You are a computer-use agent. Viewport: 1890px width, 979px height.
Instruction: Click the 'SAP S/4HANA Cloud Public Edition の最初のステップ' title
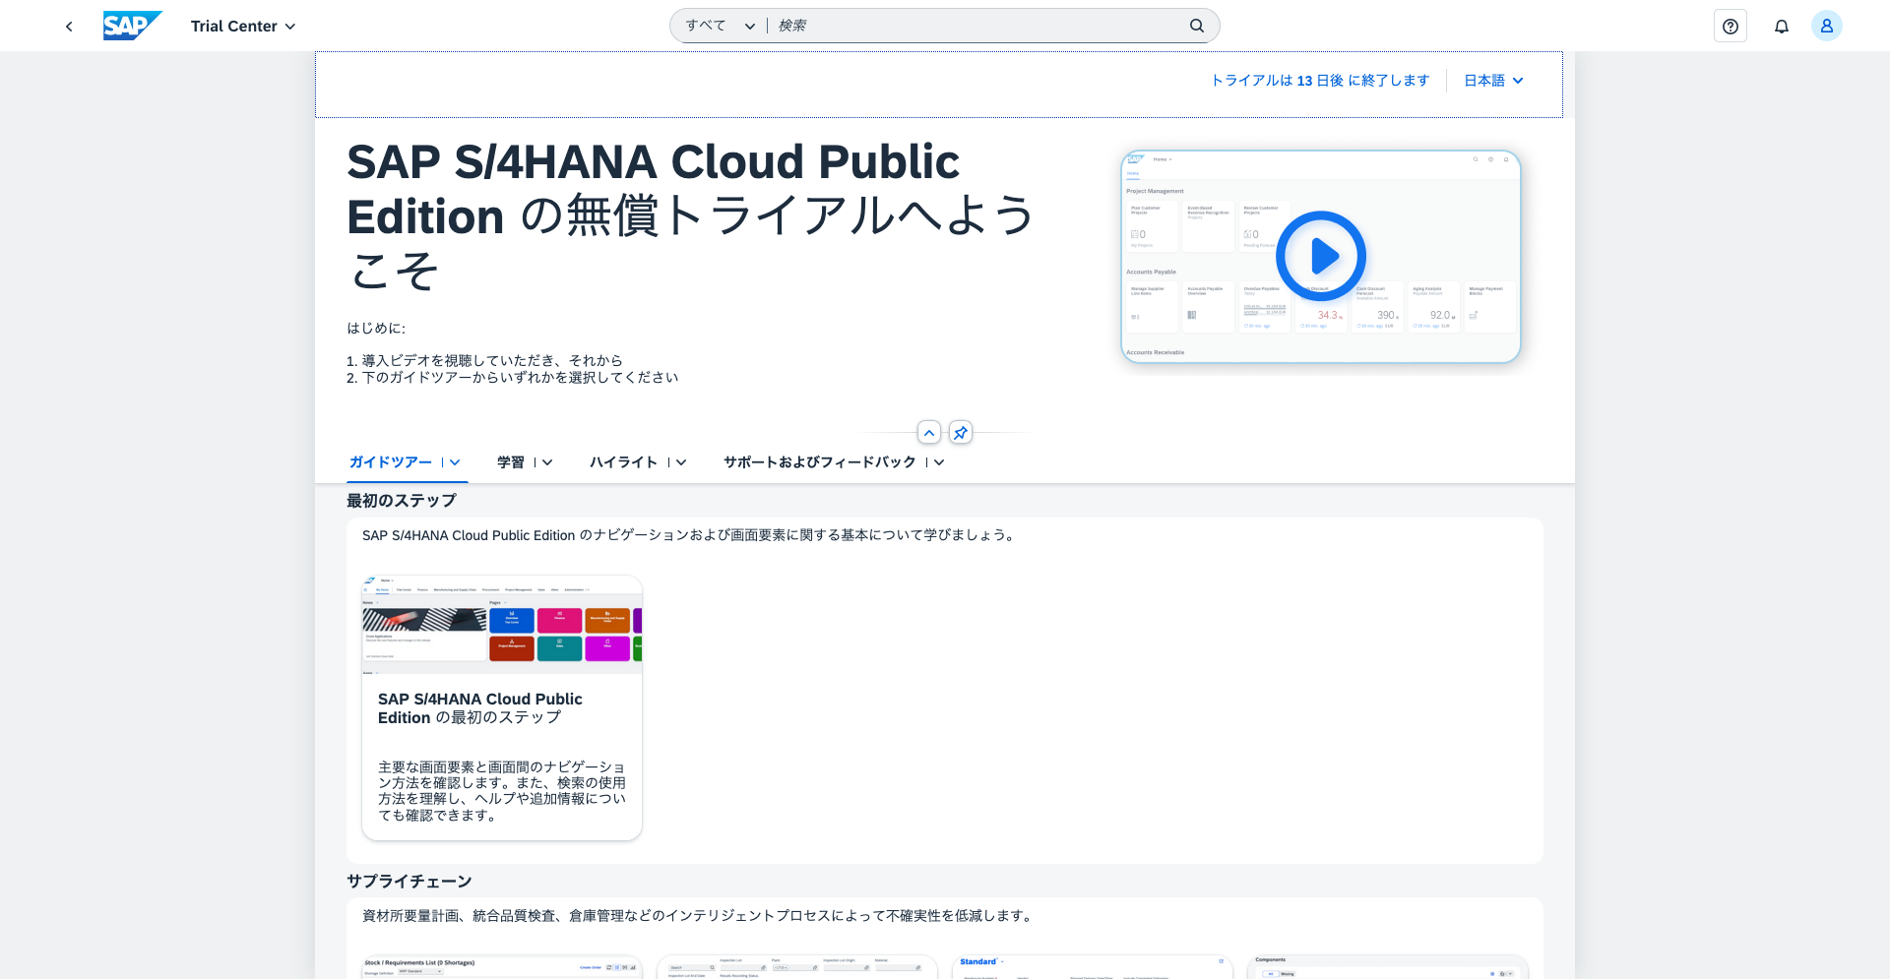point(480,708)
